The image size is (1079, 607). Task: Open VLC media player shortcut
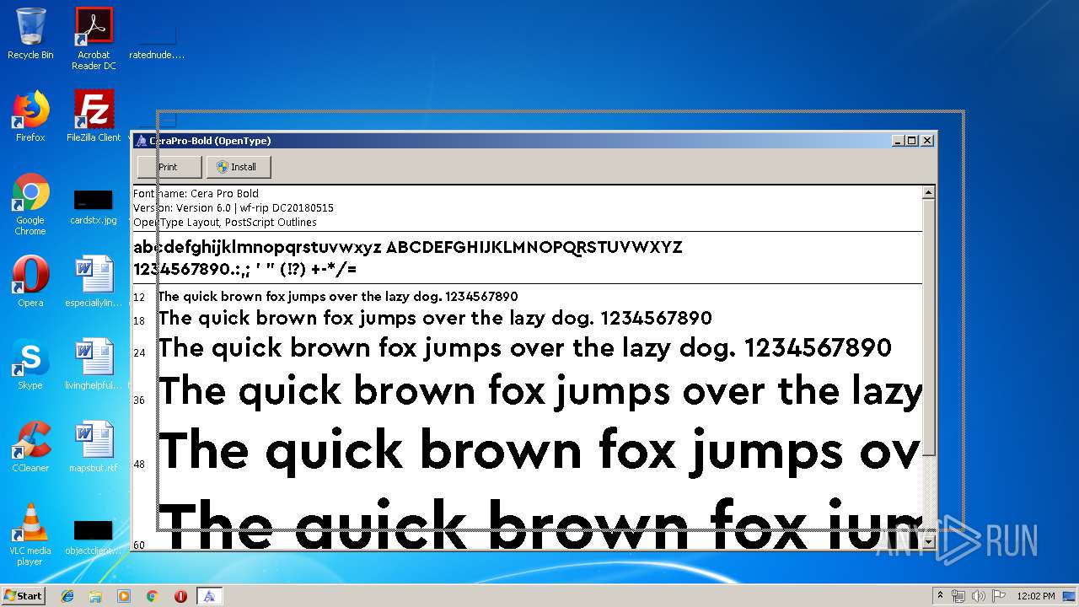[30, 534]
